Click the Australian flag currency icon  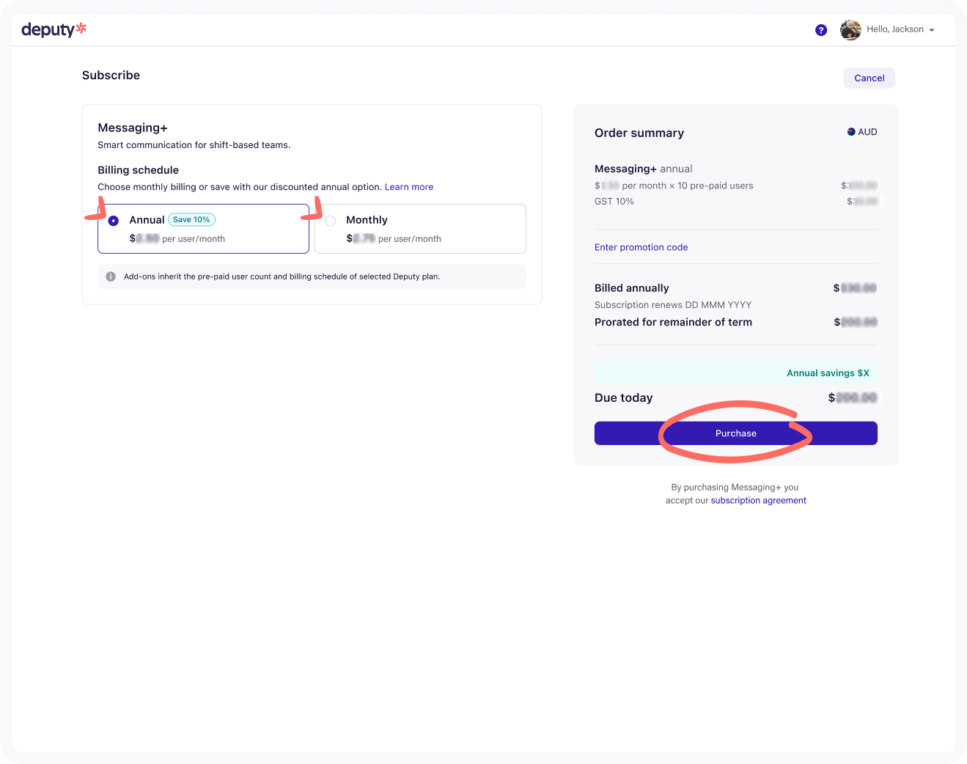[851, 132]
